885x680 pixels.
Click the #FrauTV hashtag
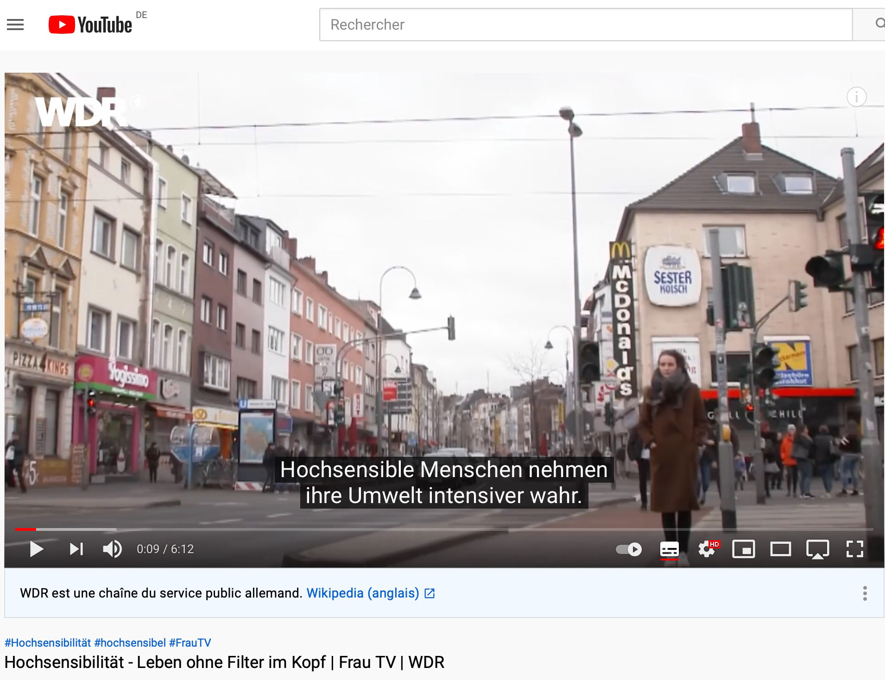[190, 642]
